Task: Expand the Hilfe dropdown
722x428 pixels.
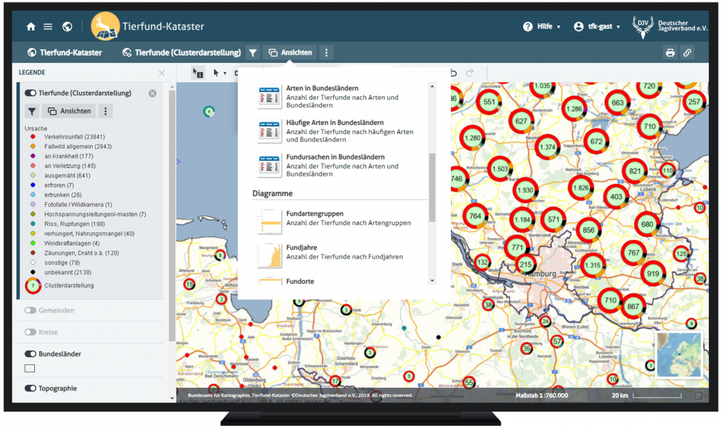Action: click(x=542, y=27)
